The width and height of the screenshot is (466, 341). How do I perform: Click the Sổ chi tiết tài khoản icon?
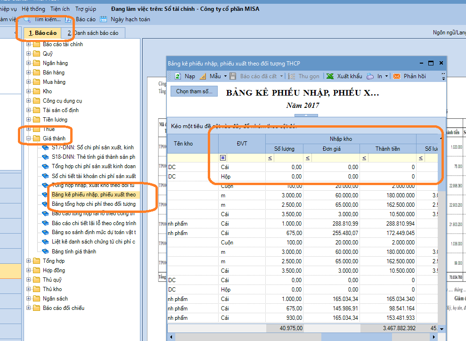[x=45, y=176]
